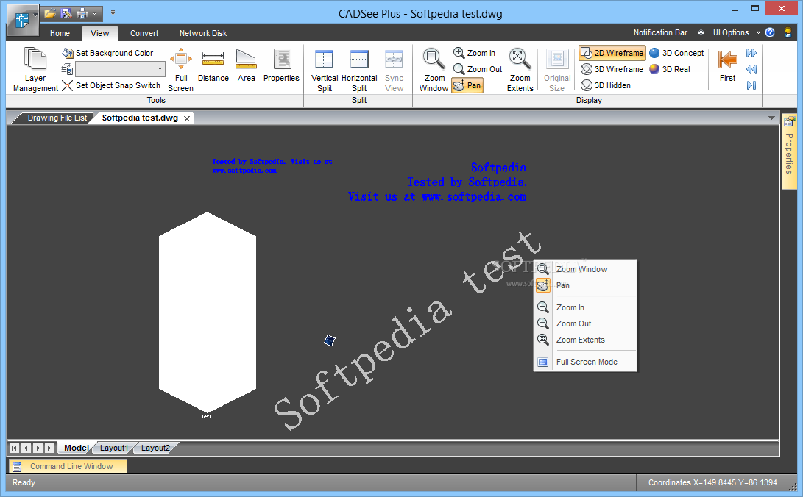The image size is (803, 497).
Task: Switch to Drawing File List tab
Action: (57, 118)
